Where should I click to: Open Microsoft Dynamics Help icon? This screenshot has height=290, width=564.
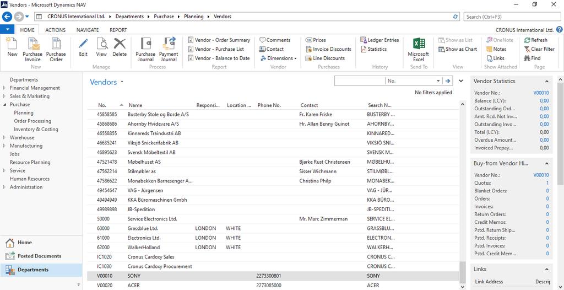[560, 30]
